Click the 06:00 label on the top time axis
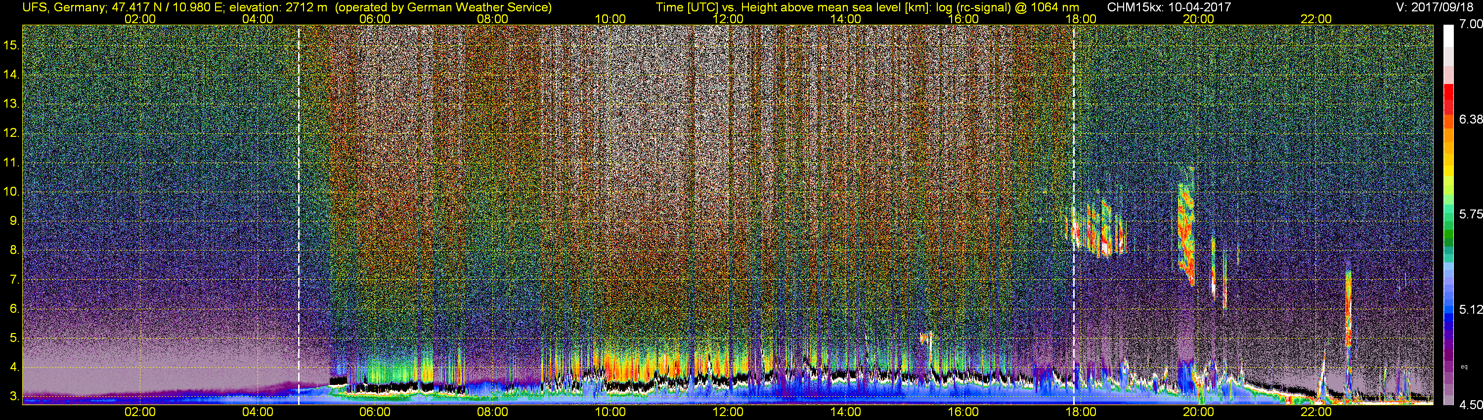 [x=375, y=19]
